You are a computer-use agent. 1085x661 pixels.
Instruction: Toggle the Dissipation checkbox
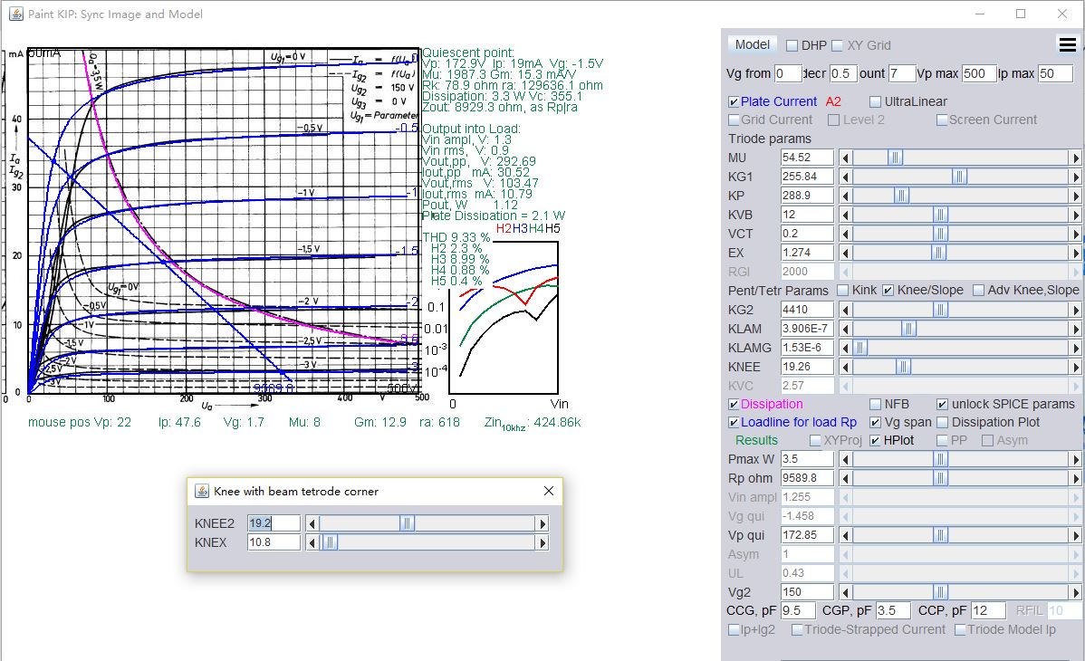734,404
